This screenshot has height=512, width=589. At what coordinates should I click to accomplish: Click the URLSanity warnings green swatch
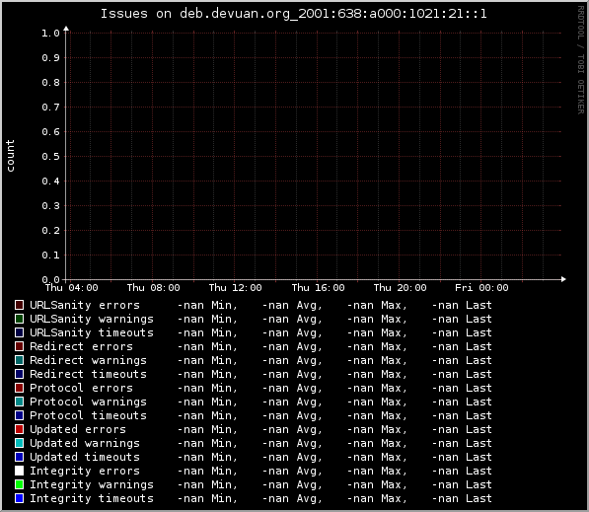pyautogui.click(x=19, y=319)
